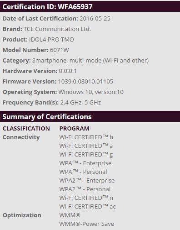Click the WPA2 Personal program entry
The height and width of the screenshot is (230, 180).
pyautogui.click(x=85, y=189)
